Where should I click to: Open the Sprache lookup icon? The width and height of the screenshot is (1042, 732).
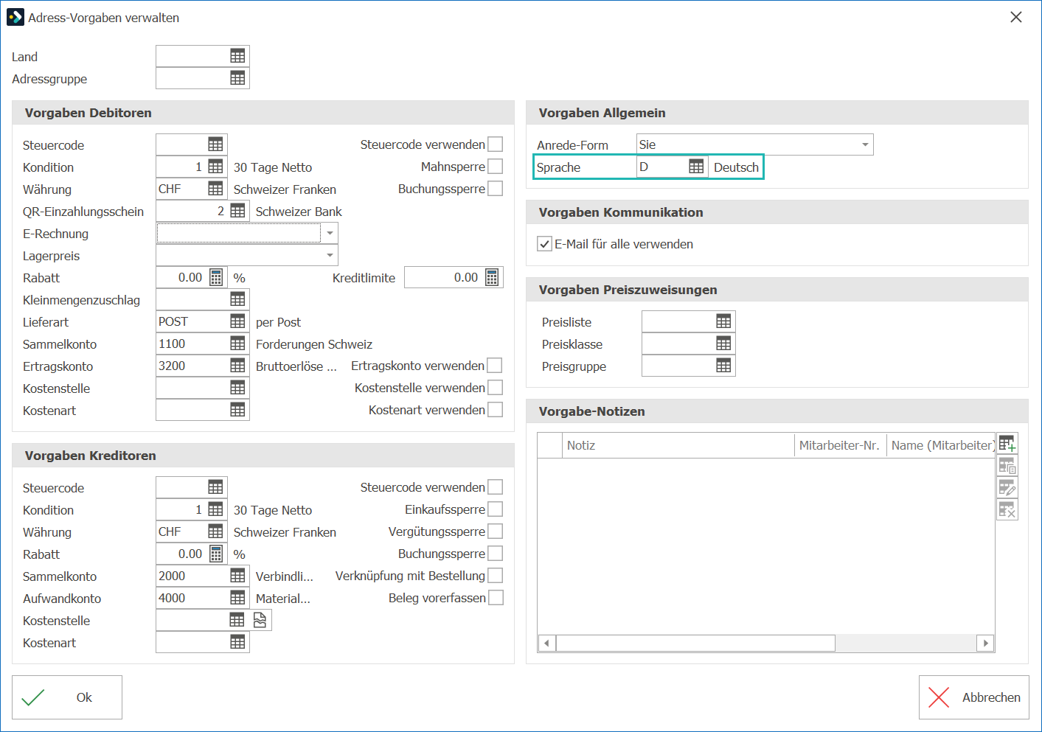(696, 167)
